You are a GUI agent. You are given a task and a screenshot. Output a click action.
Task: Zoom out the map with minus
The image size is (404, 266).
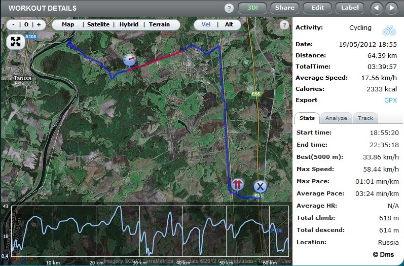(x=13, y=24)
